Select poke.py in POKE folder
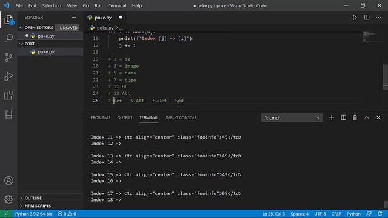The image size is (388, 218). pos(50,52)
